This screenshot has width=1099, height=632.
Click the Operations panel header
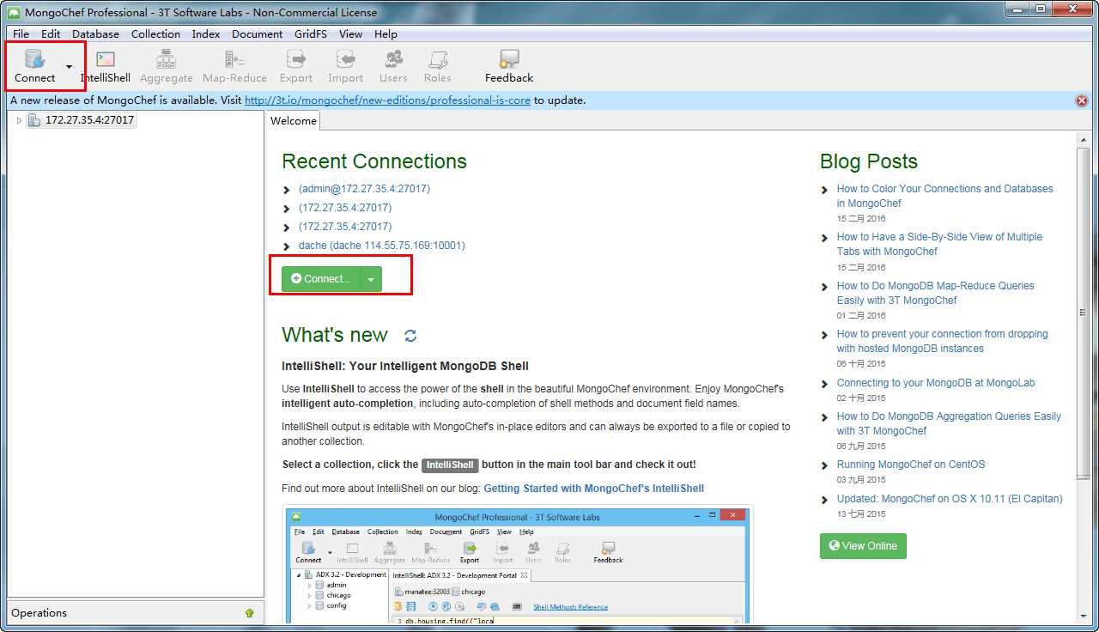coord(134,613)
